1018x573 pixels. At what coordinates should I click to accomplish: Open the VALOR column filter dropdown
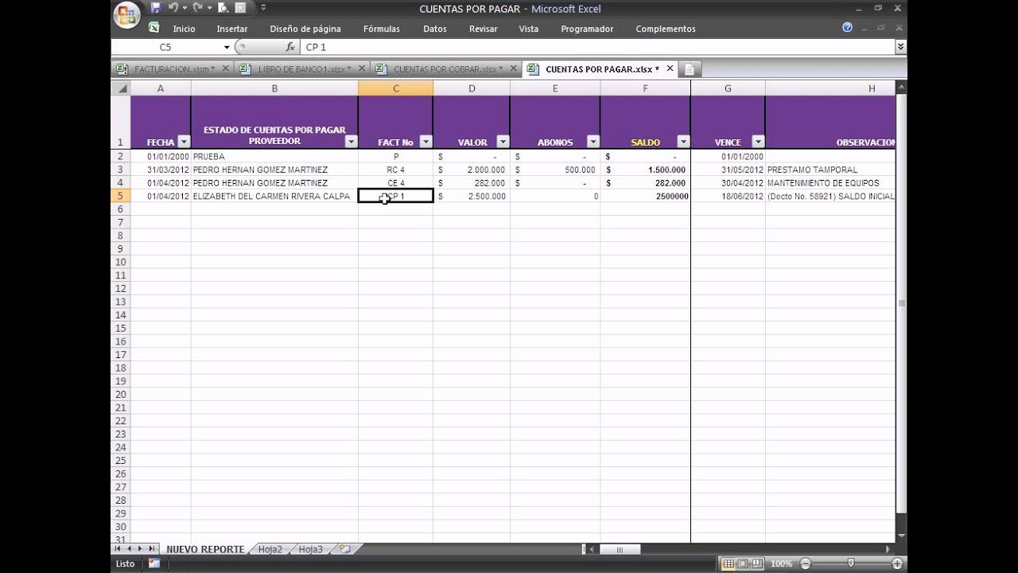click(x=503, y=142)
